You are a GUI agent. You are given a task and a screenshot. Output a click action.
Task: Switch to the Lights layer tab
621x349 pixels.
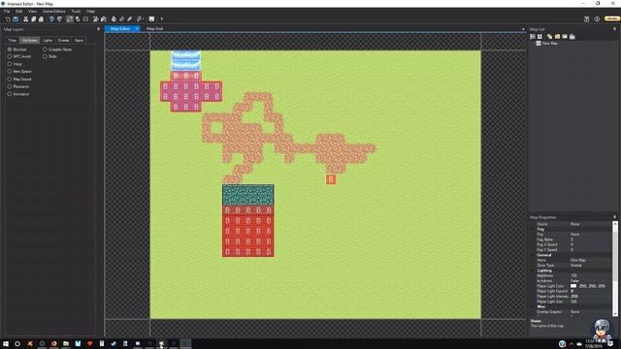tap(48, 41)
